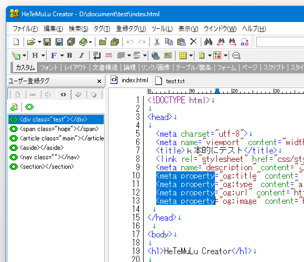Select the angle-brackets tag tab in side panel
304x262 pixels.
click(x=63, y=94)
